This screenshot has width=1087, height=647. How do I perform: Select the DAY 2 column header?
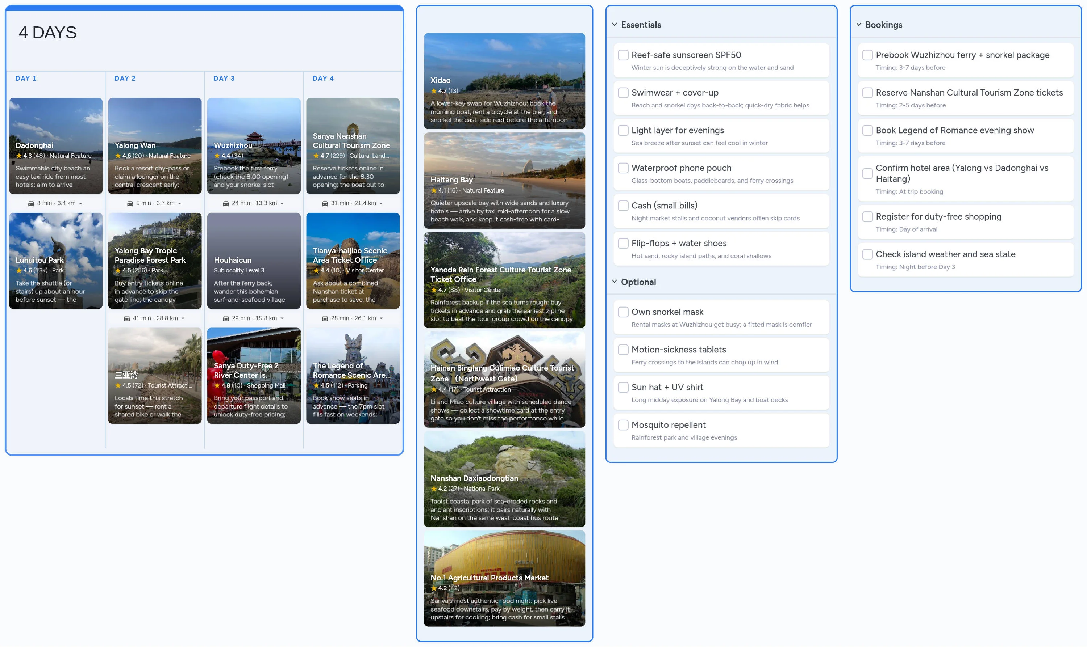click(125, 79)
